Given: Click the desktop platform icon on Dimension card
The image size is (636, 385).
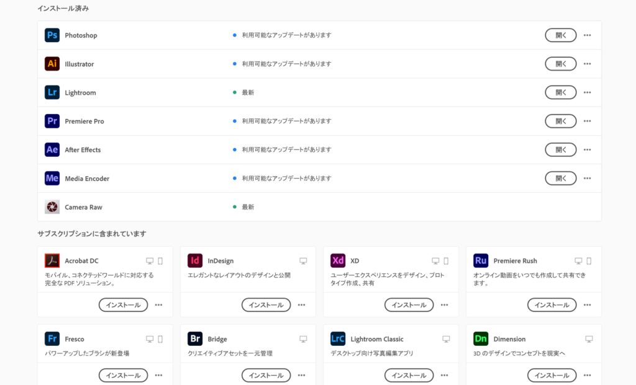Looking at the screenshot, I should tap(589, 339).
